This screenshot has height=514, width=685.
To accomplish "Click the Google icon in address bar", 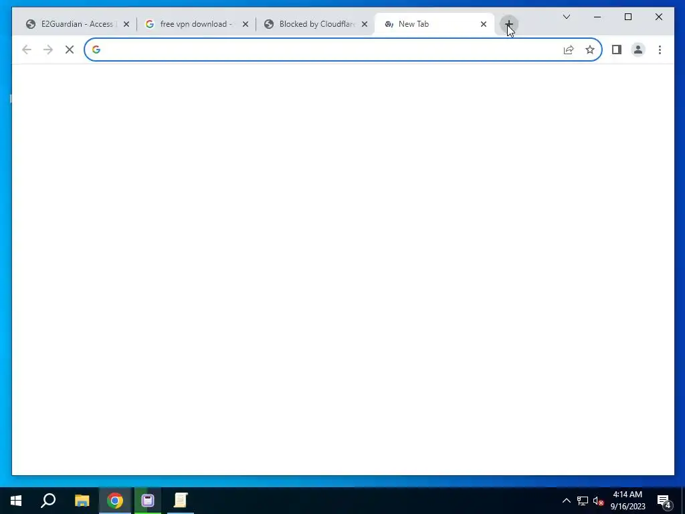I will click(96, 50).
